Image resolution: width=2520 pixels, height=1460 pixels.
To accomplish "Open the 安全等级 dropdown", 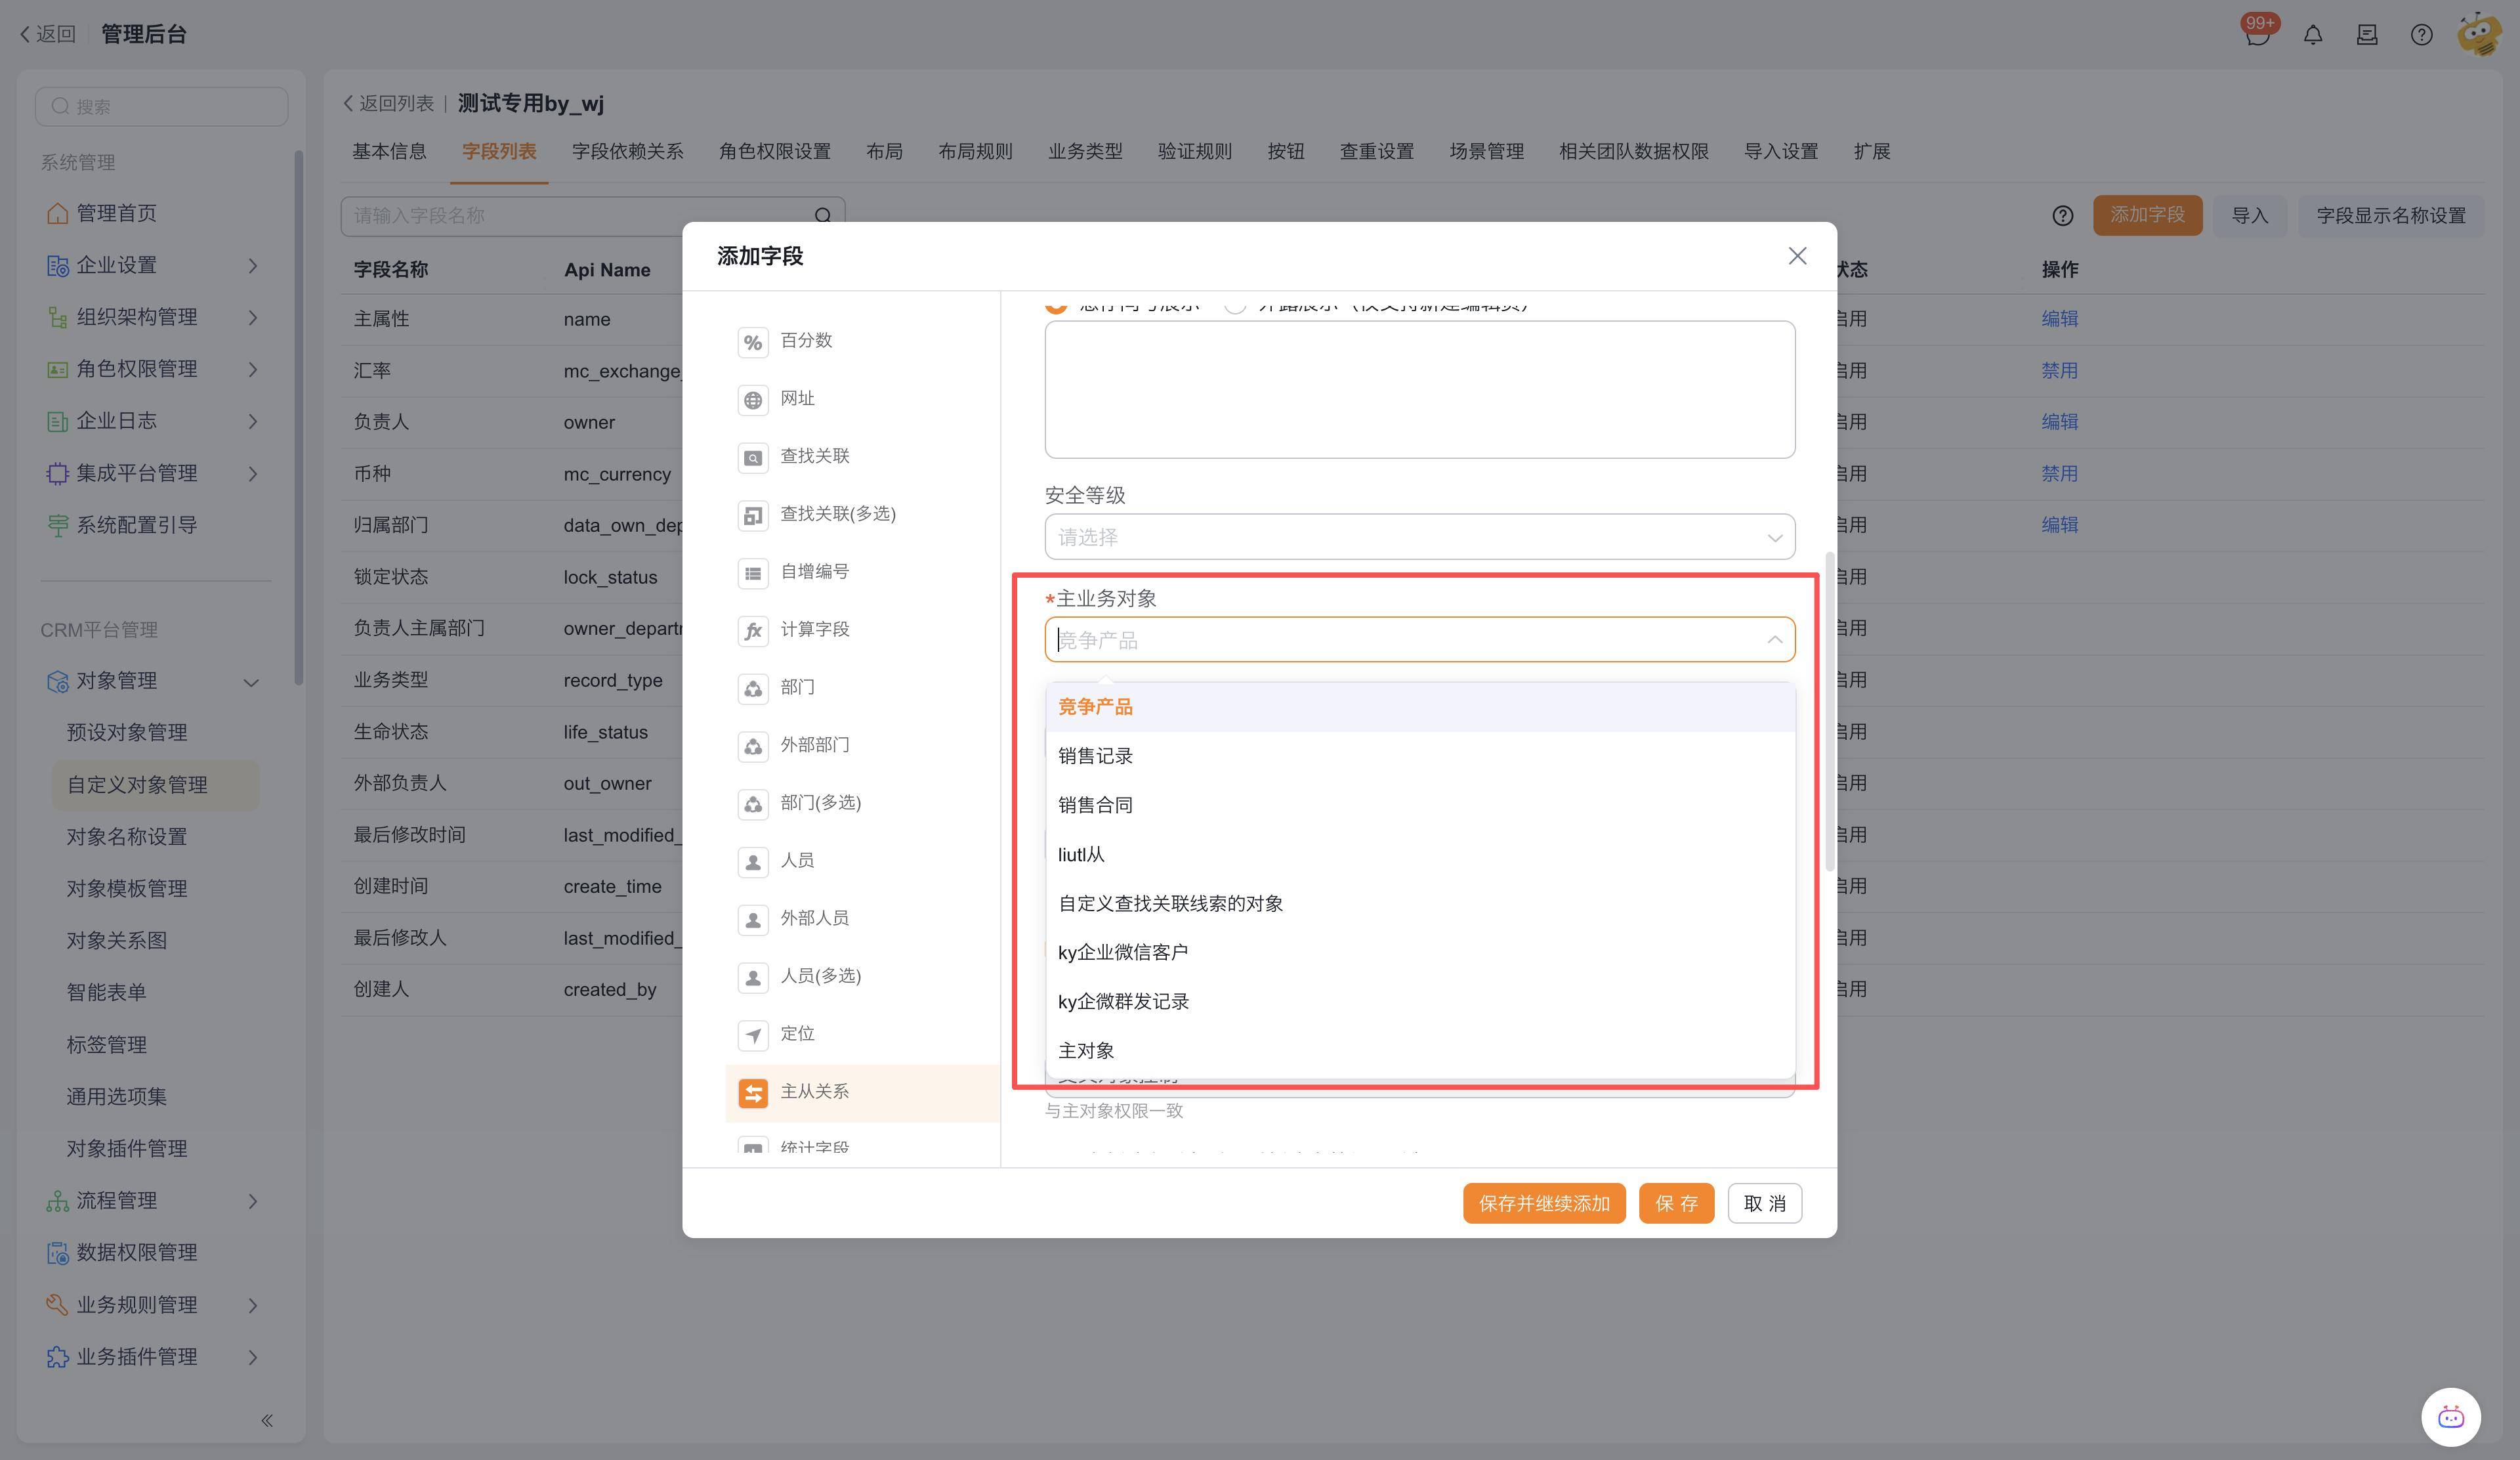I will [x=1419, y=537].
